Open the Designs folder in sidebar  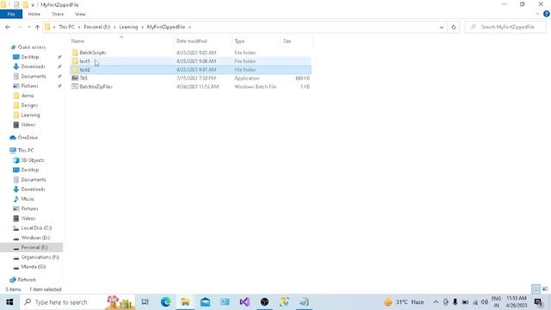coord(29,105)
